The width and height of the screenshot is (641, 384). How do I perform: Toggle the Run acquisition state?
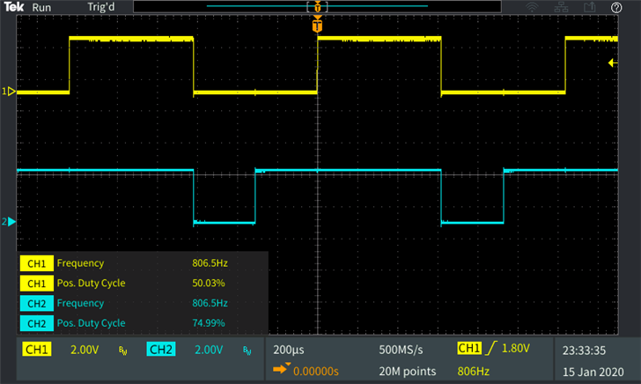41,7
